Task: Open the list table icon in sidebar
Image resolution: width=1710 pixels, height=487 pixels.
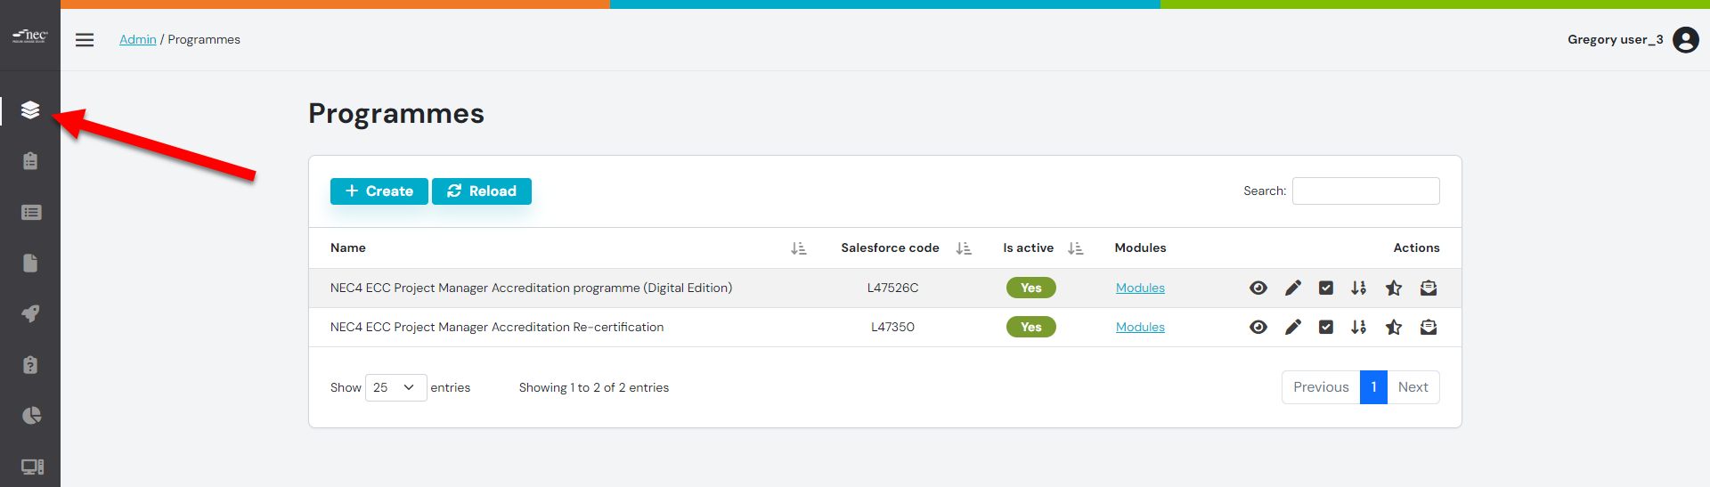Action: [30, 212]
